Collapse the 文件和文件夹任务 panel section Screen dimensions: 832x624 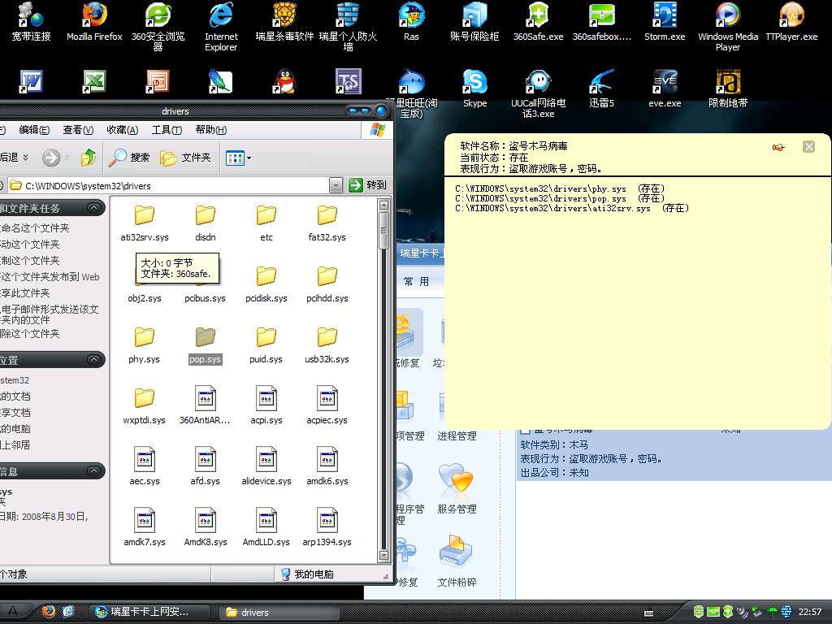[95, 209]
